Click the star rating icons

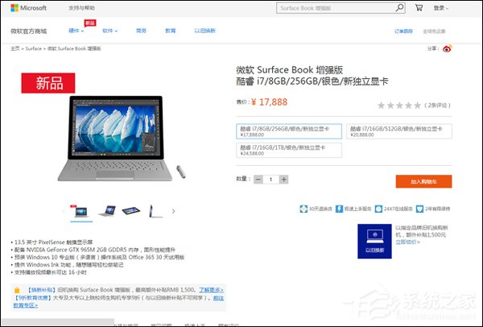[399, 106]
